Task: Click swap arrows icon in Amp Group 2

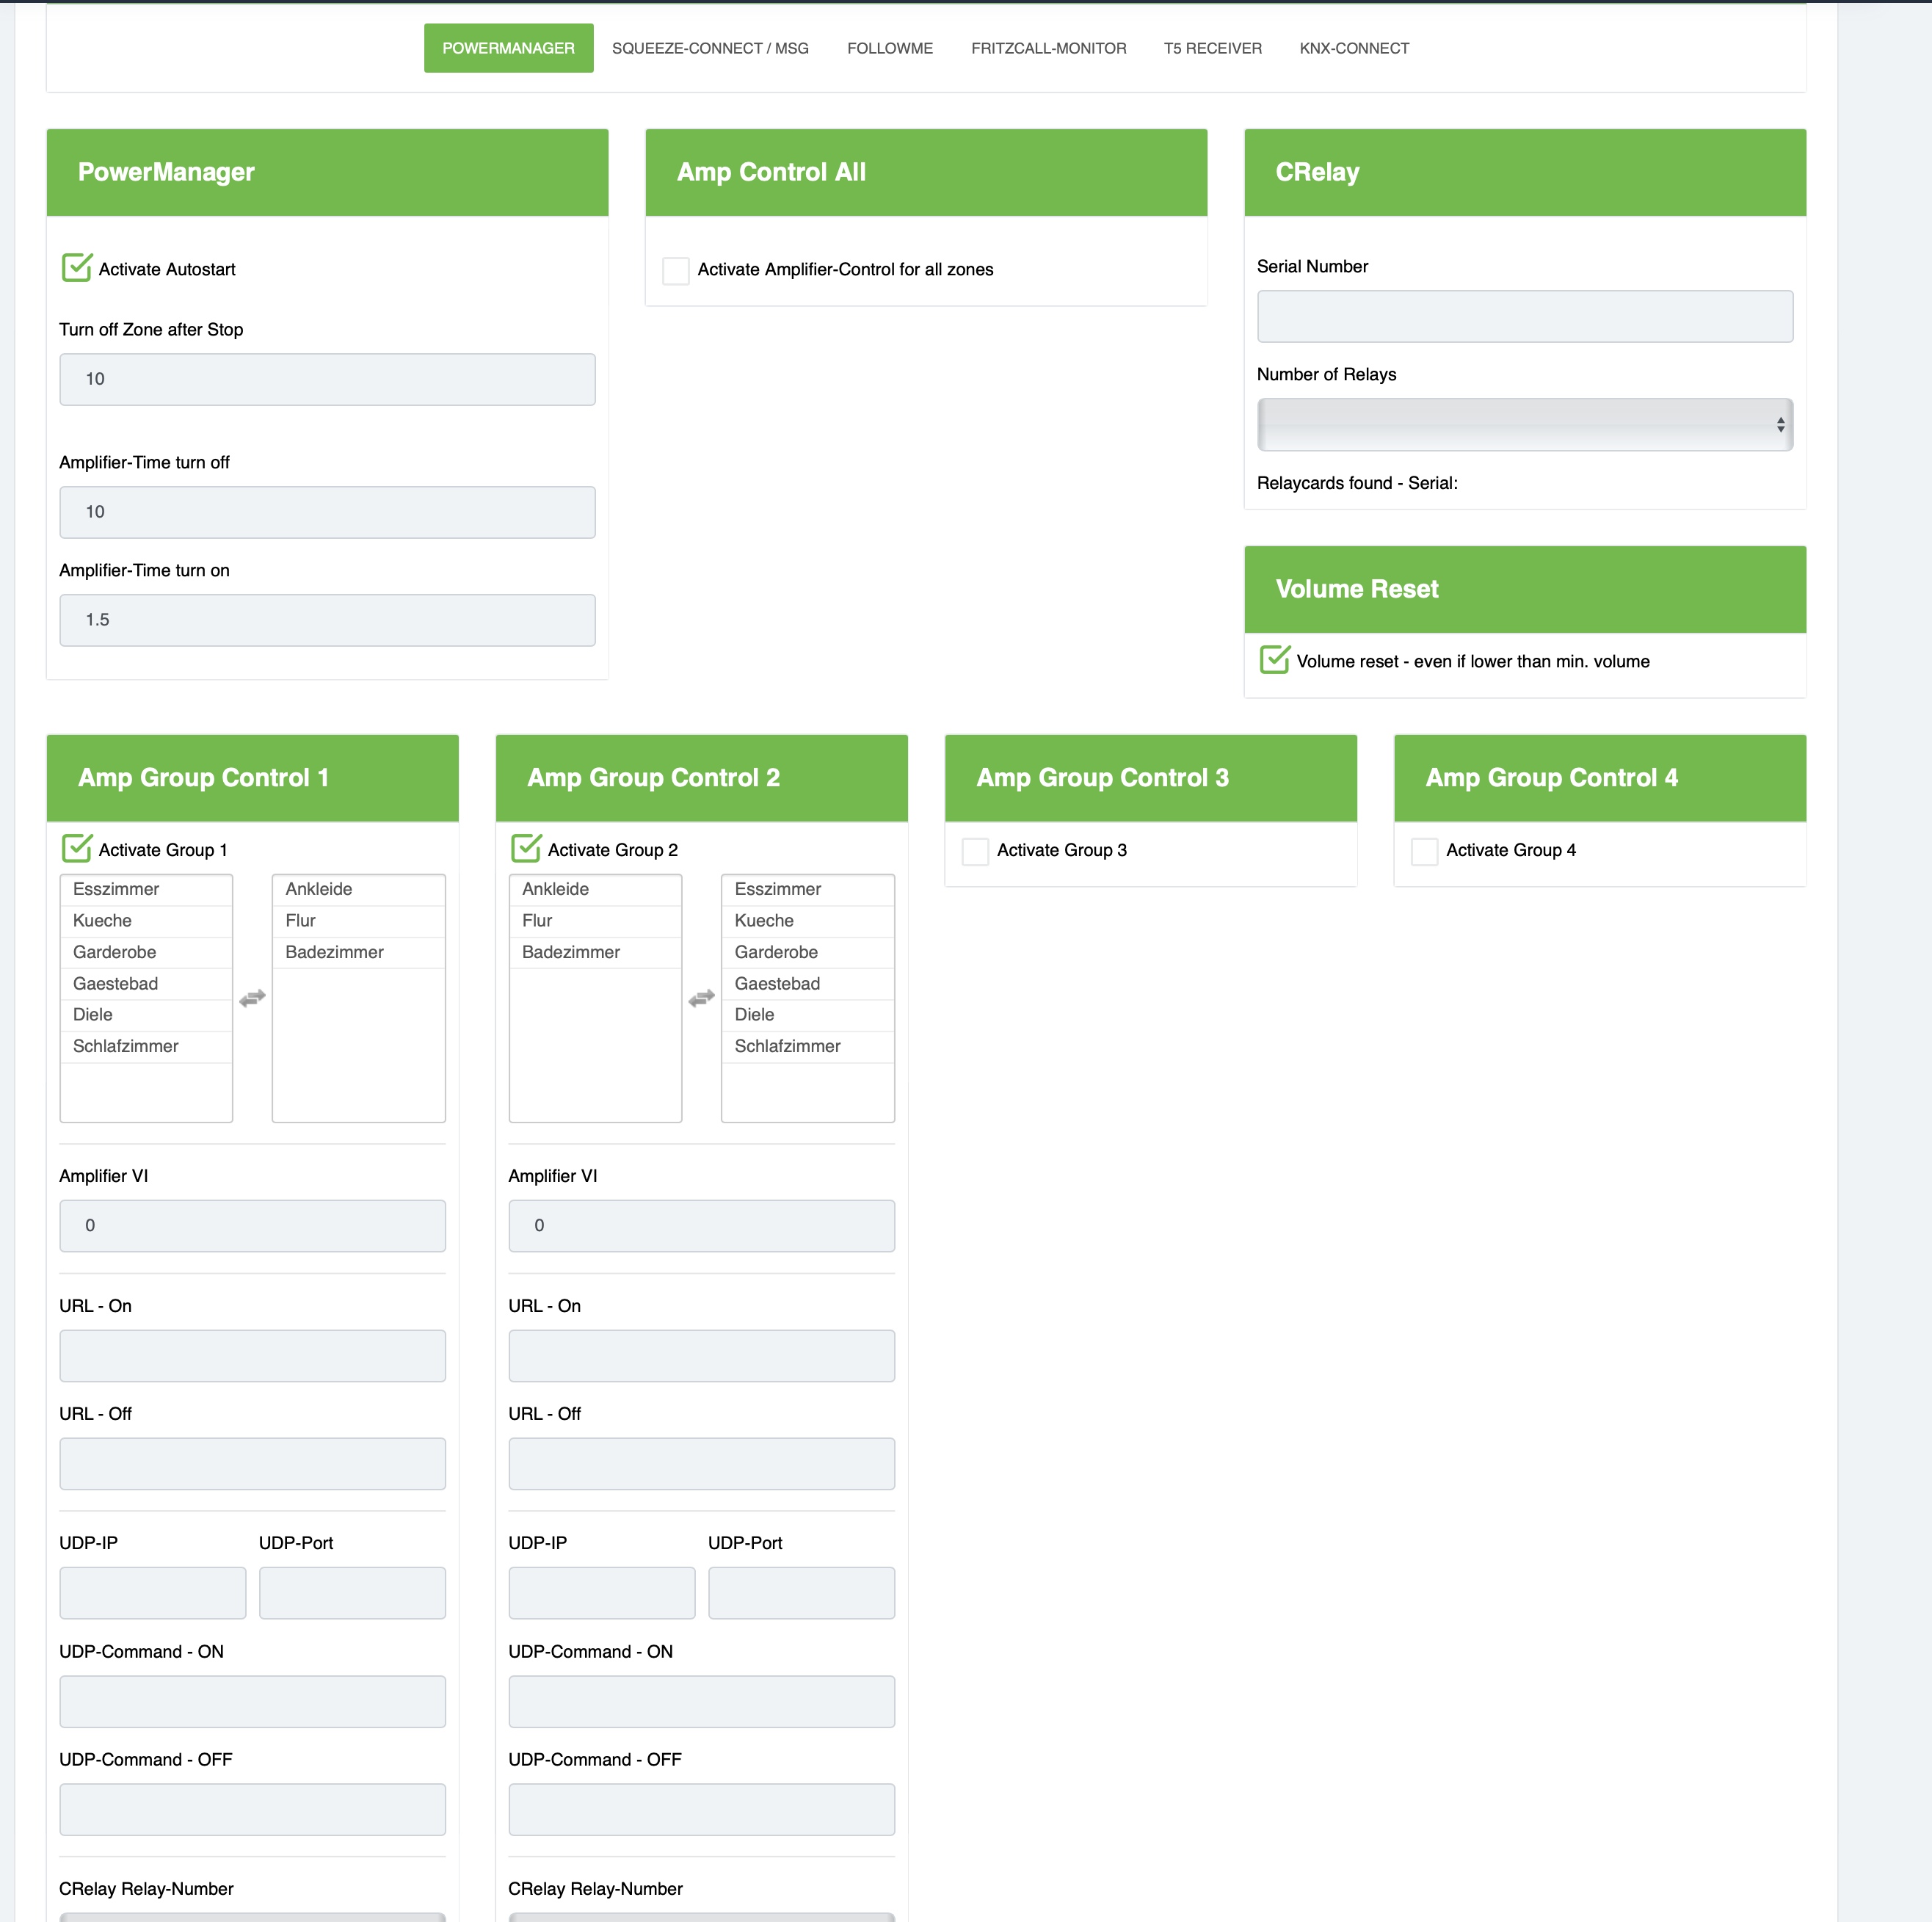Action: pos(701,998)
